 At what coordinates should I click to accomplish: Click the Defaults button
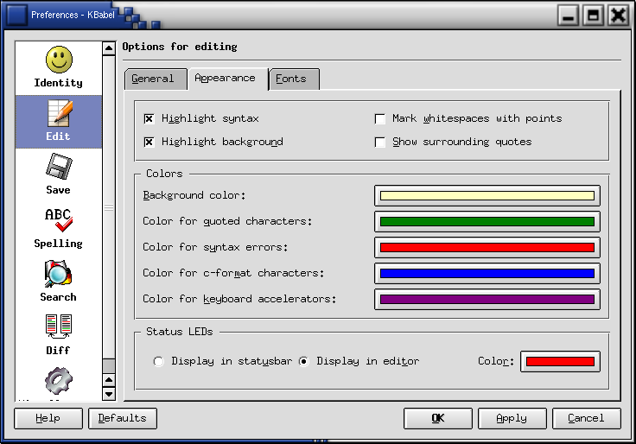click(122, 419)
